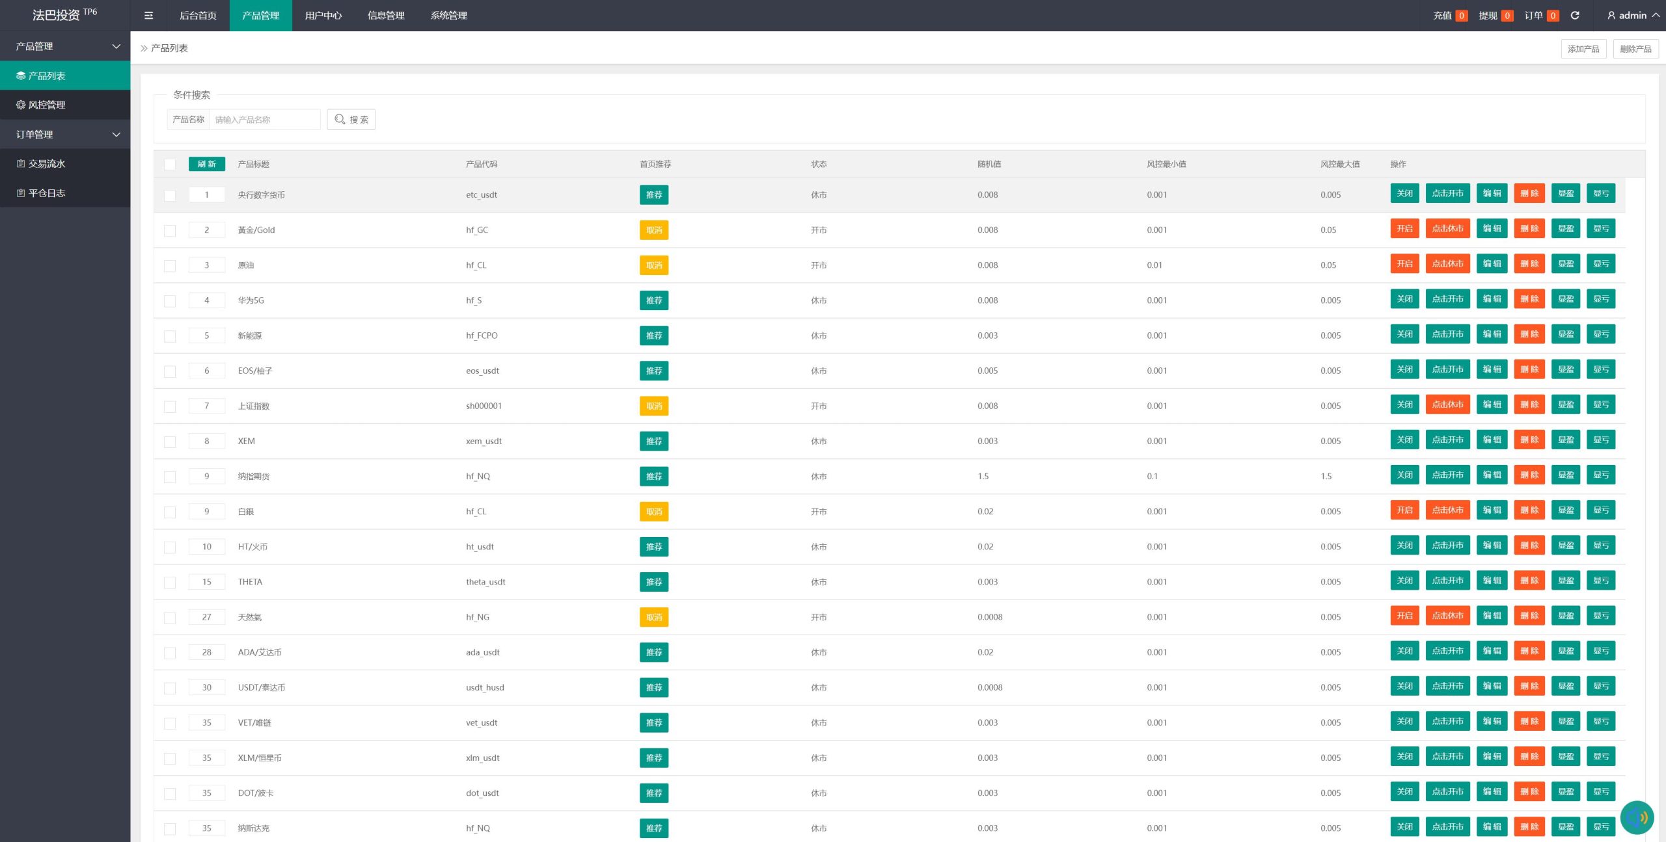Click 删除 icon for 纳指期货

coord(1527,476)
